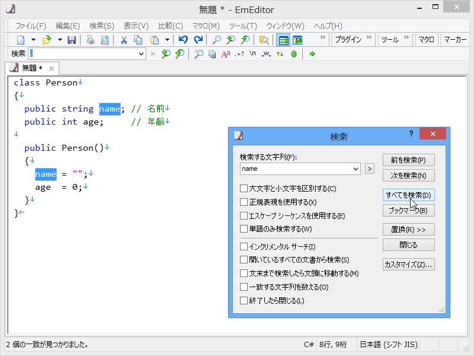Save the document with the floppy icon
The height and width of the screenshot is (356, 474).
click(x=71, y=40)
